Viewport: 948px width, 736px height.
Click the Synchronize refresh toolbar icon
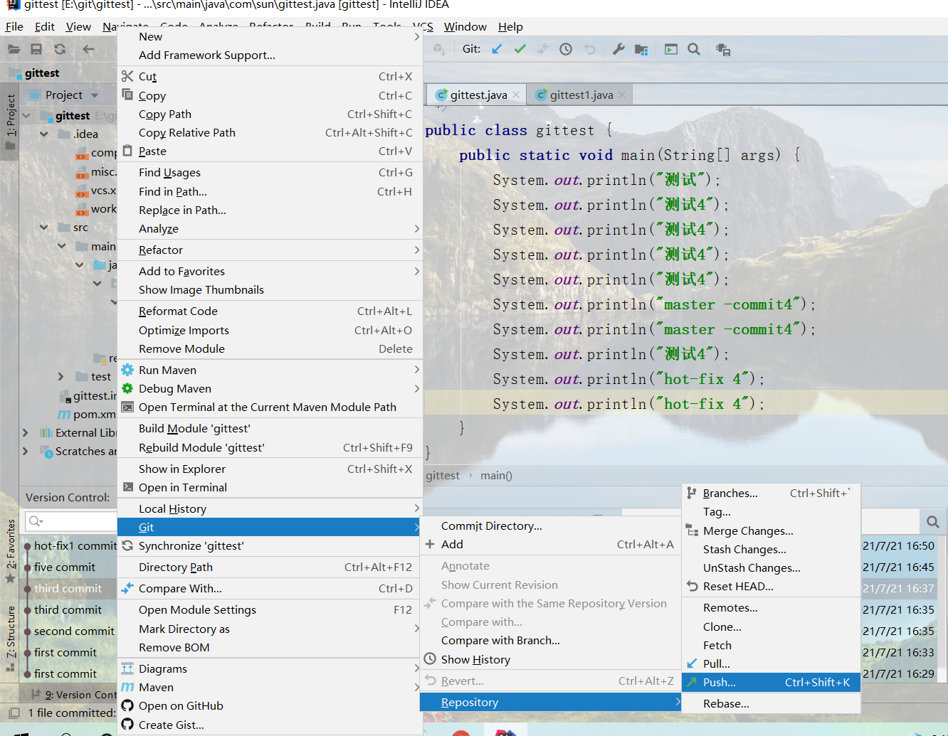[x=60, y=49]
